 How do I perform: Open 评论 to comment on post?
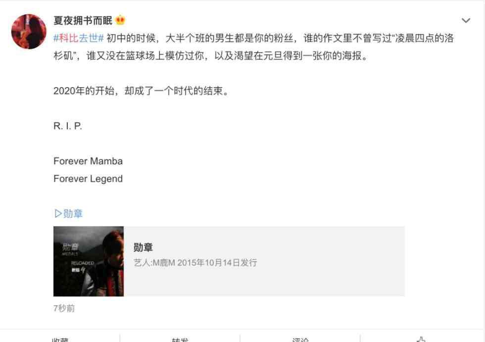(x=300, y=340)
